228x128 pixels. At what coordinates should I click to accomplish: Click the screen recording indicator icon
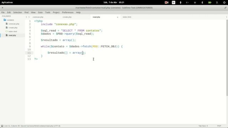(x=166, y=2)
